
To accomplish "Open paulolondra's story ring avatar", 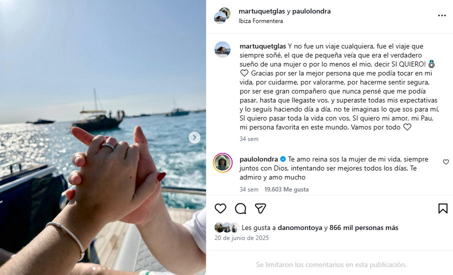I will tap(222, 162).
